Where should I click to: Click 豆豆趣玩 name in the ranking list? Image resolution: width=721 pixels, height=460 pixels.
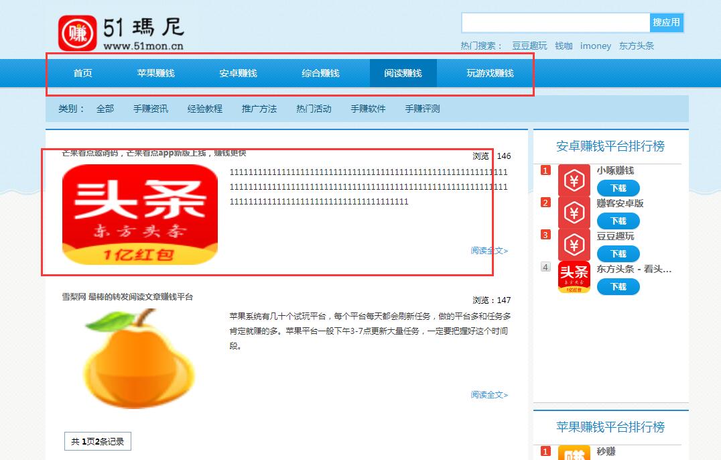coord(615,237)
